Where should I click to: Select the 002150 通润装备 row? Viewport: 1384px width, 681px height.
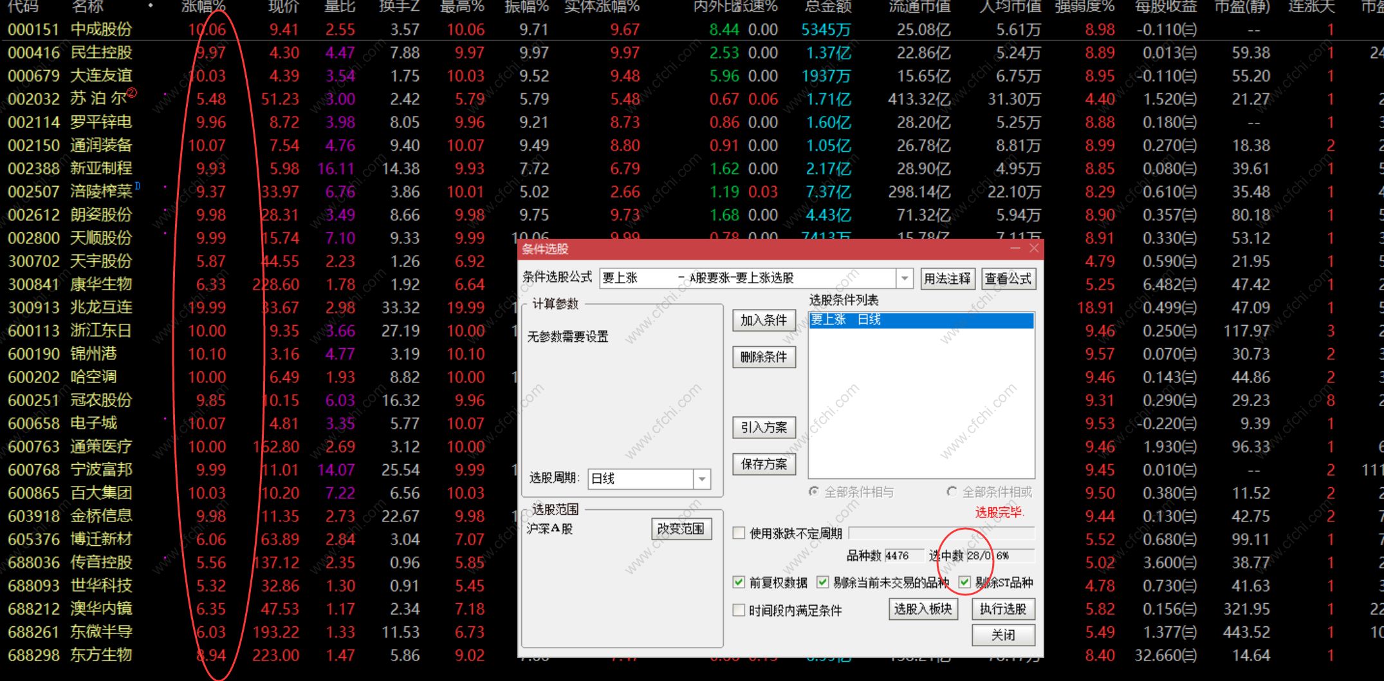click(692, 145)
